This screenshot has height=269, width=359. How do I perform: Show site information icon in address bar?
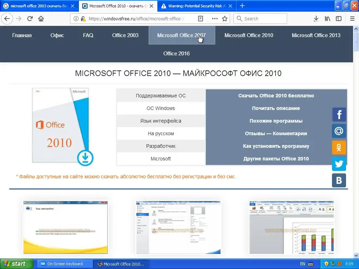click(76, 19)
